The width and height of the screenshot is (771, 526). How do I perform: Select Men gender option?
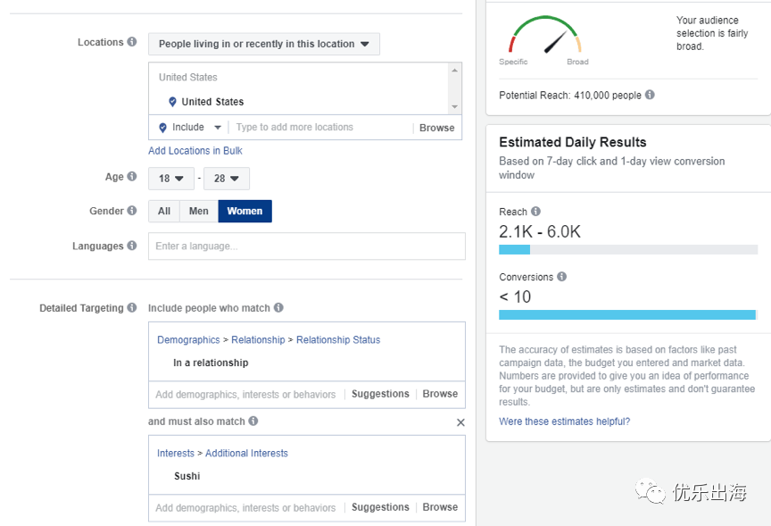(199, 211)
